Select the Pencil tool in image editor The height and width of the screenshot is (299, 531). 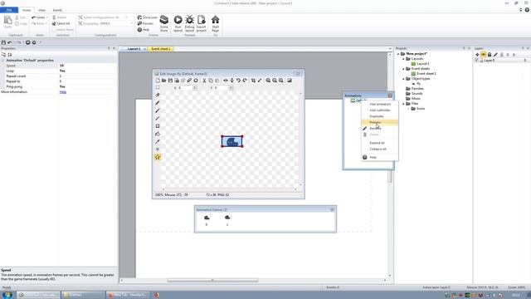pyautogui.click(x=158, y=103)
